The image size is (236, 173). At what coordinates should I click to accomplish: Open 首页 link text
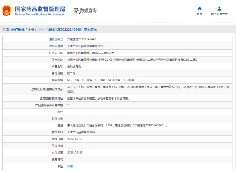point(200,14)
